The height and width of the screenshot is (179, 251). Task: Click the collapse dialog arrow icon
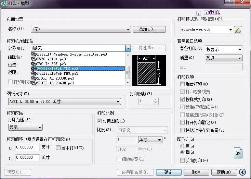242,172
